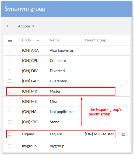Select the [ON] MR code cell

coord(30,91)
